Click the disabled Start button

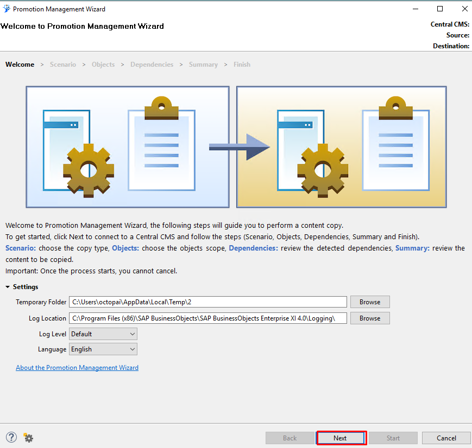coord(393,438)
